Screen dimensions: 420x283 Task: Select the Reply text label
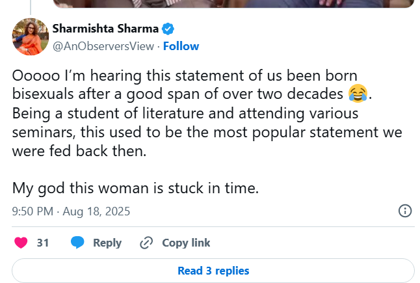click(x=107, y=243)
